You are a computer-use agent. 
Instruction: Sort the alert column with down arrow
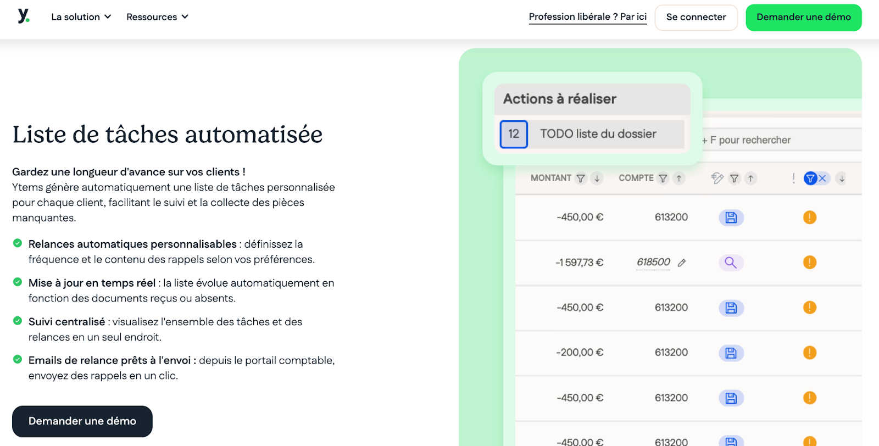coord(842,179)
